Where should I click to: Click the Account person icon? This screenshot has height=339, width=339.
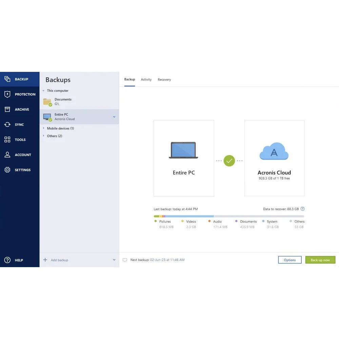[x=7, y=155]
